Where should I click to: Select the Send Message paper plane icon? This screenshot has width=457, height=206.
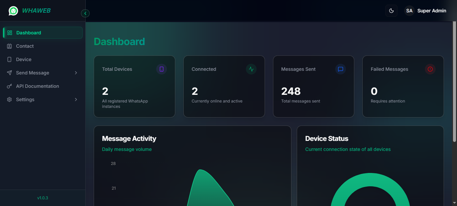pyautogui.click(x=9, y=72)
